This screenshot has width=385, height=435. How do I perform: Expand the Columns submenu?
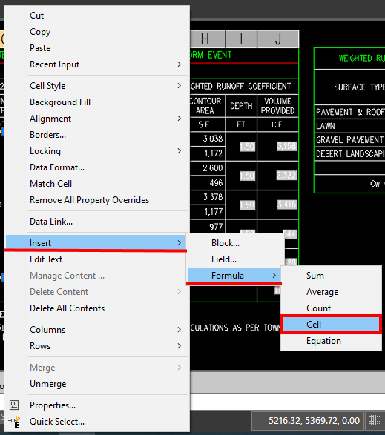tap(96, 330)
